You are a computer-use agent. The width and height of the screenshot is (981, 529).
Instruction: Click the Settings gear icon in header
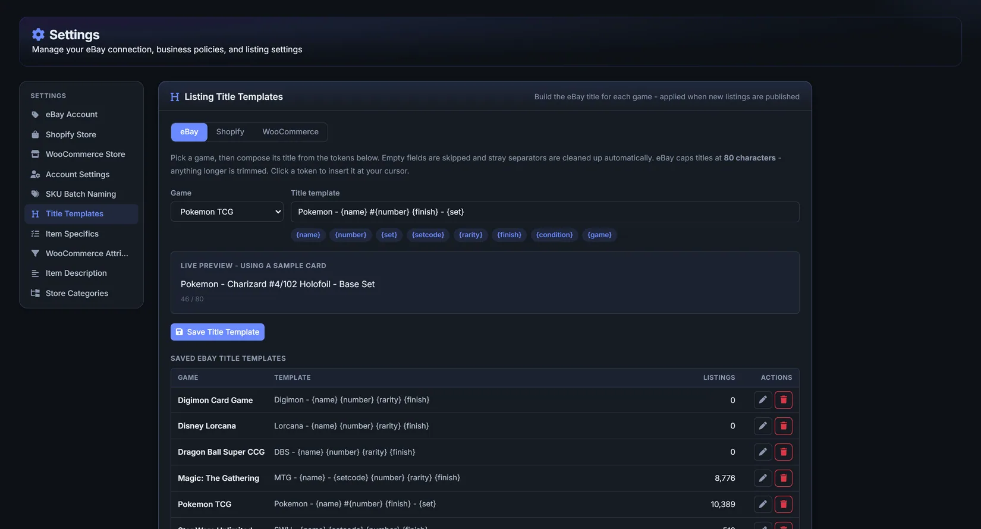click(38, 34)
